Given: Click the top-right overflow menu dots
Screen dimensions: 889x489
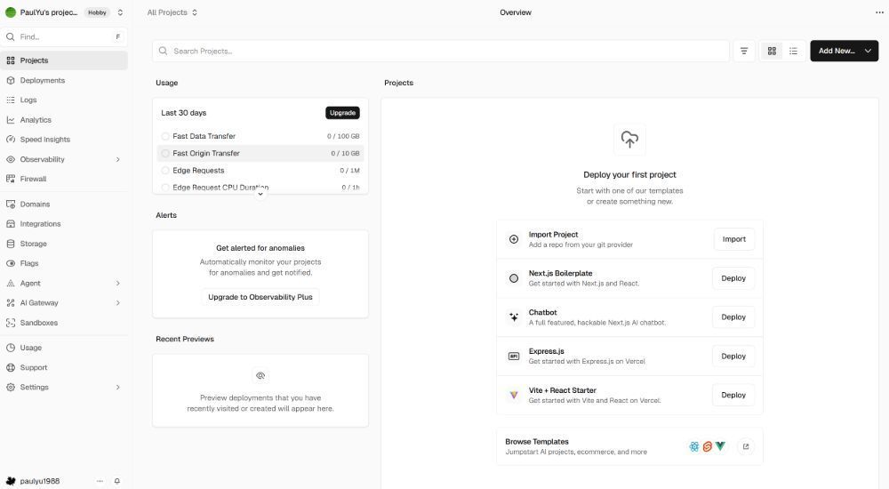Looking at the screenshot, I should [879, 12].
